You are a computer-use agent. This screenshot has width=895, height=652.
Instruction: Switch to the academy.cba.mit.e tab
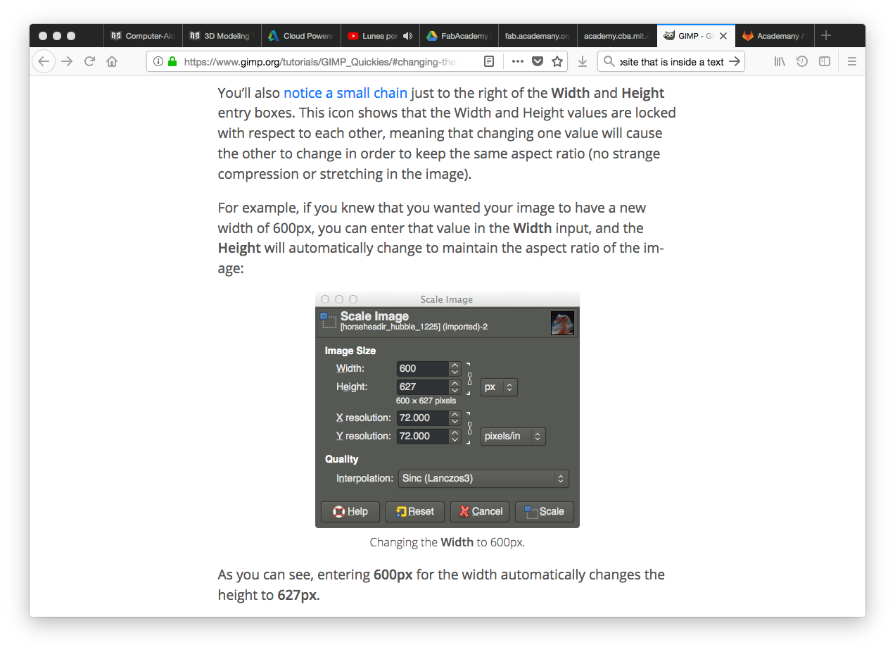(616, 36)
